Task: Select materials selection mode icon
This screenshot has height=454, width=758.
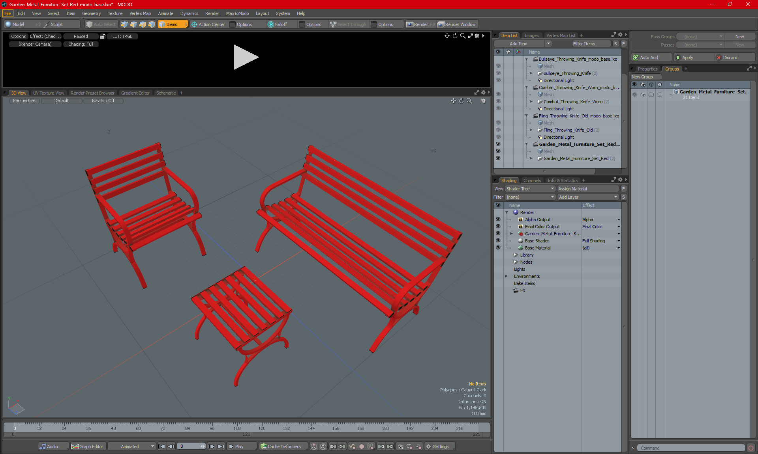Action: tap(152, 24)
